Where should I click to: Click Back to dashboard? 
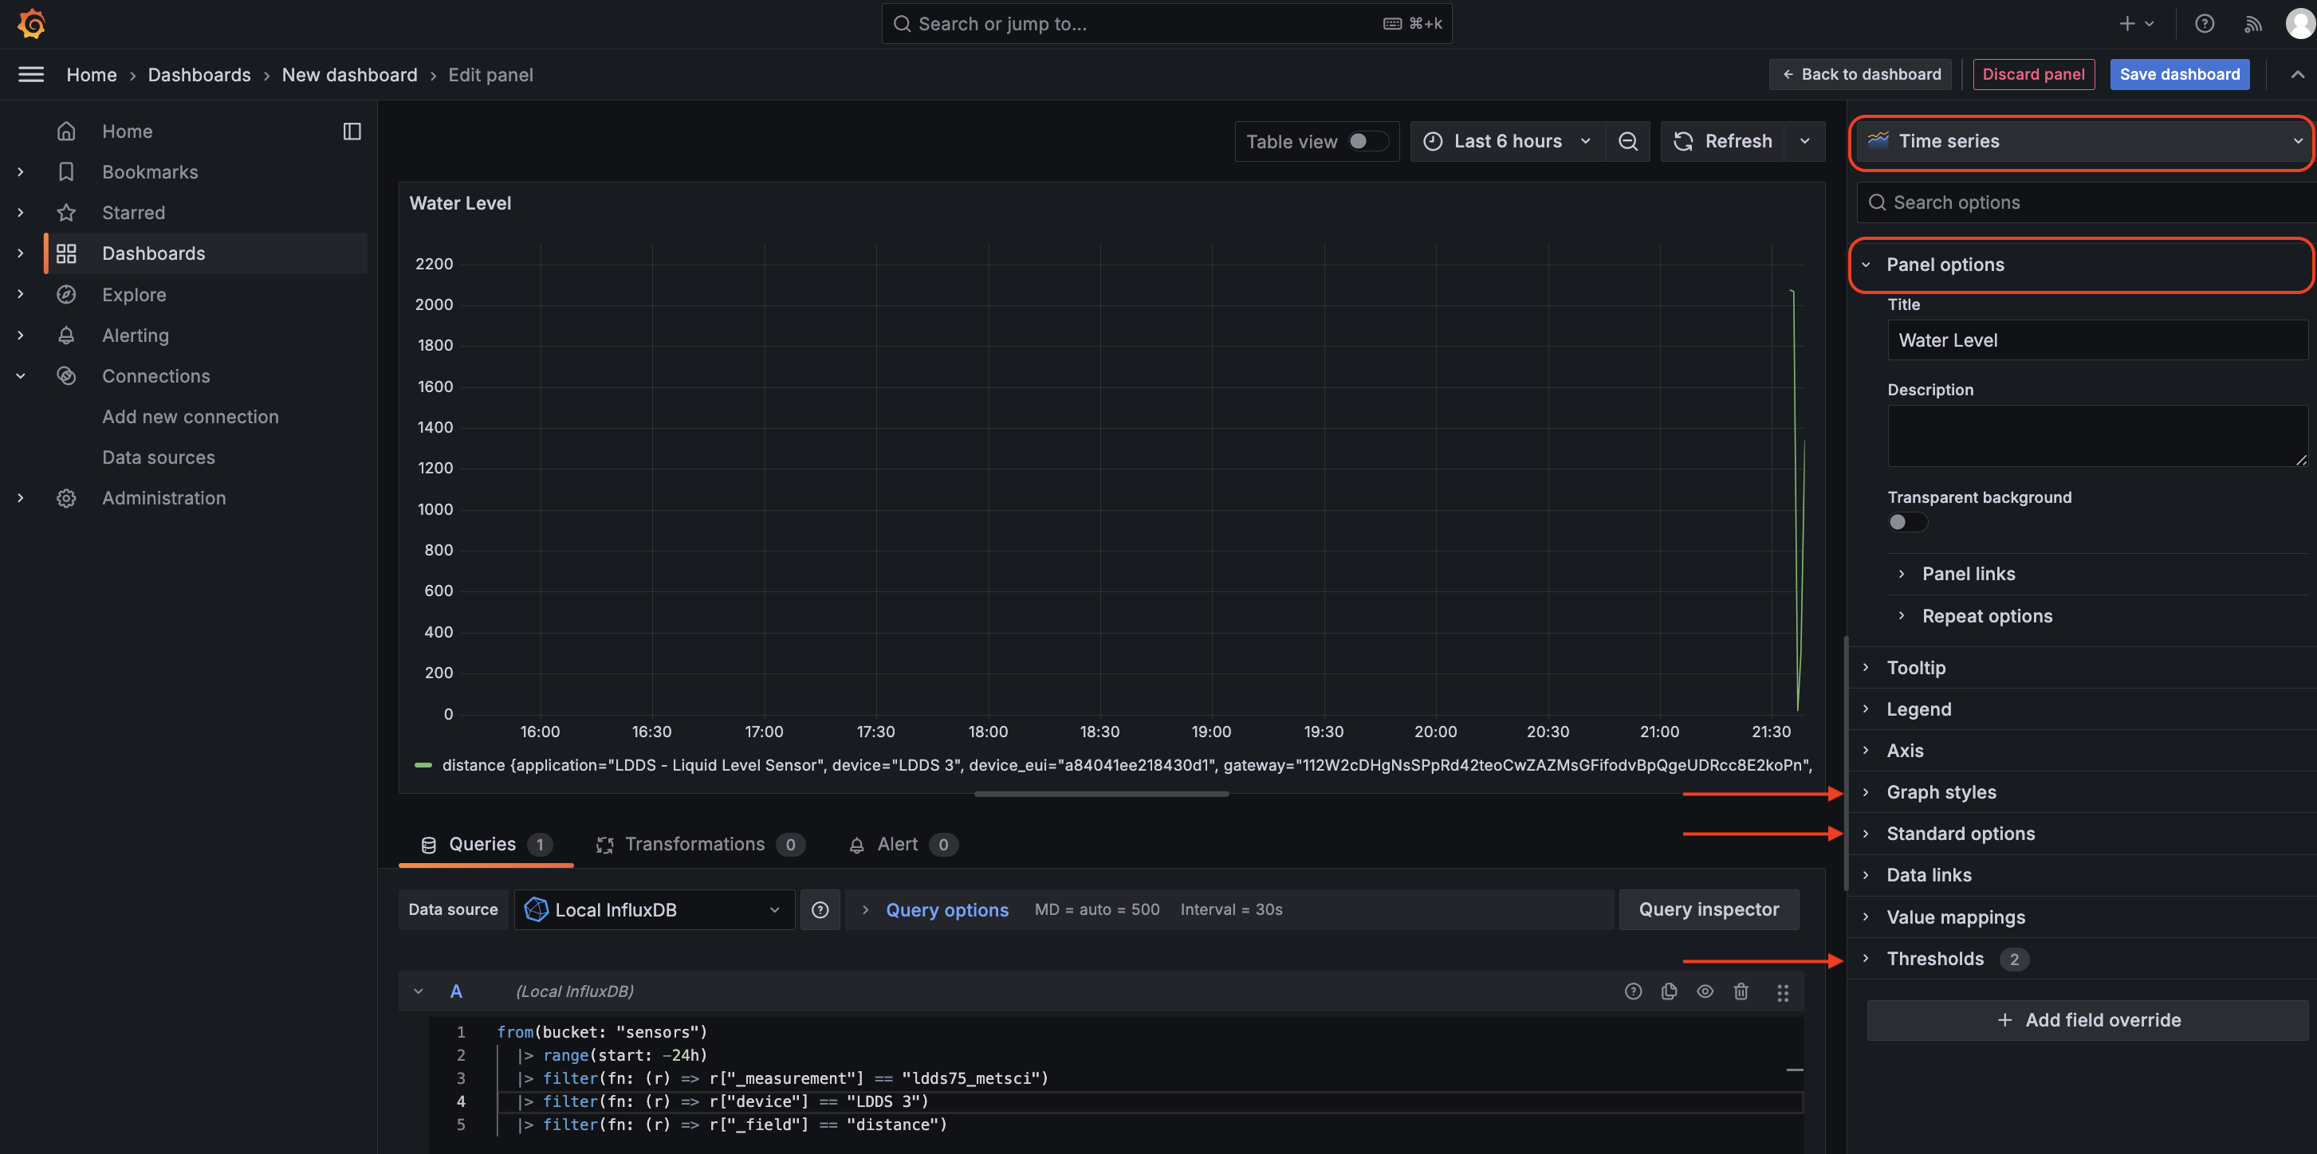tap(1860, 73)
